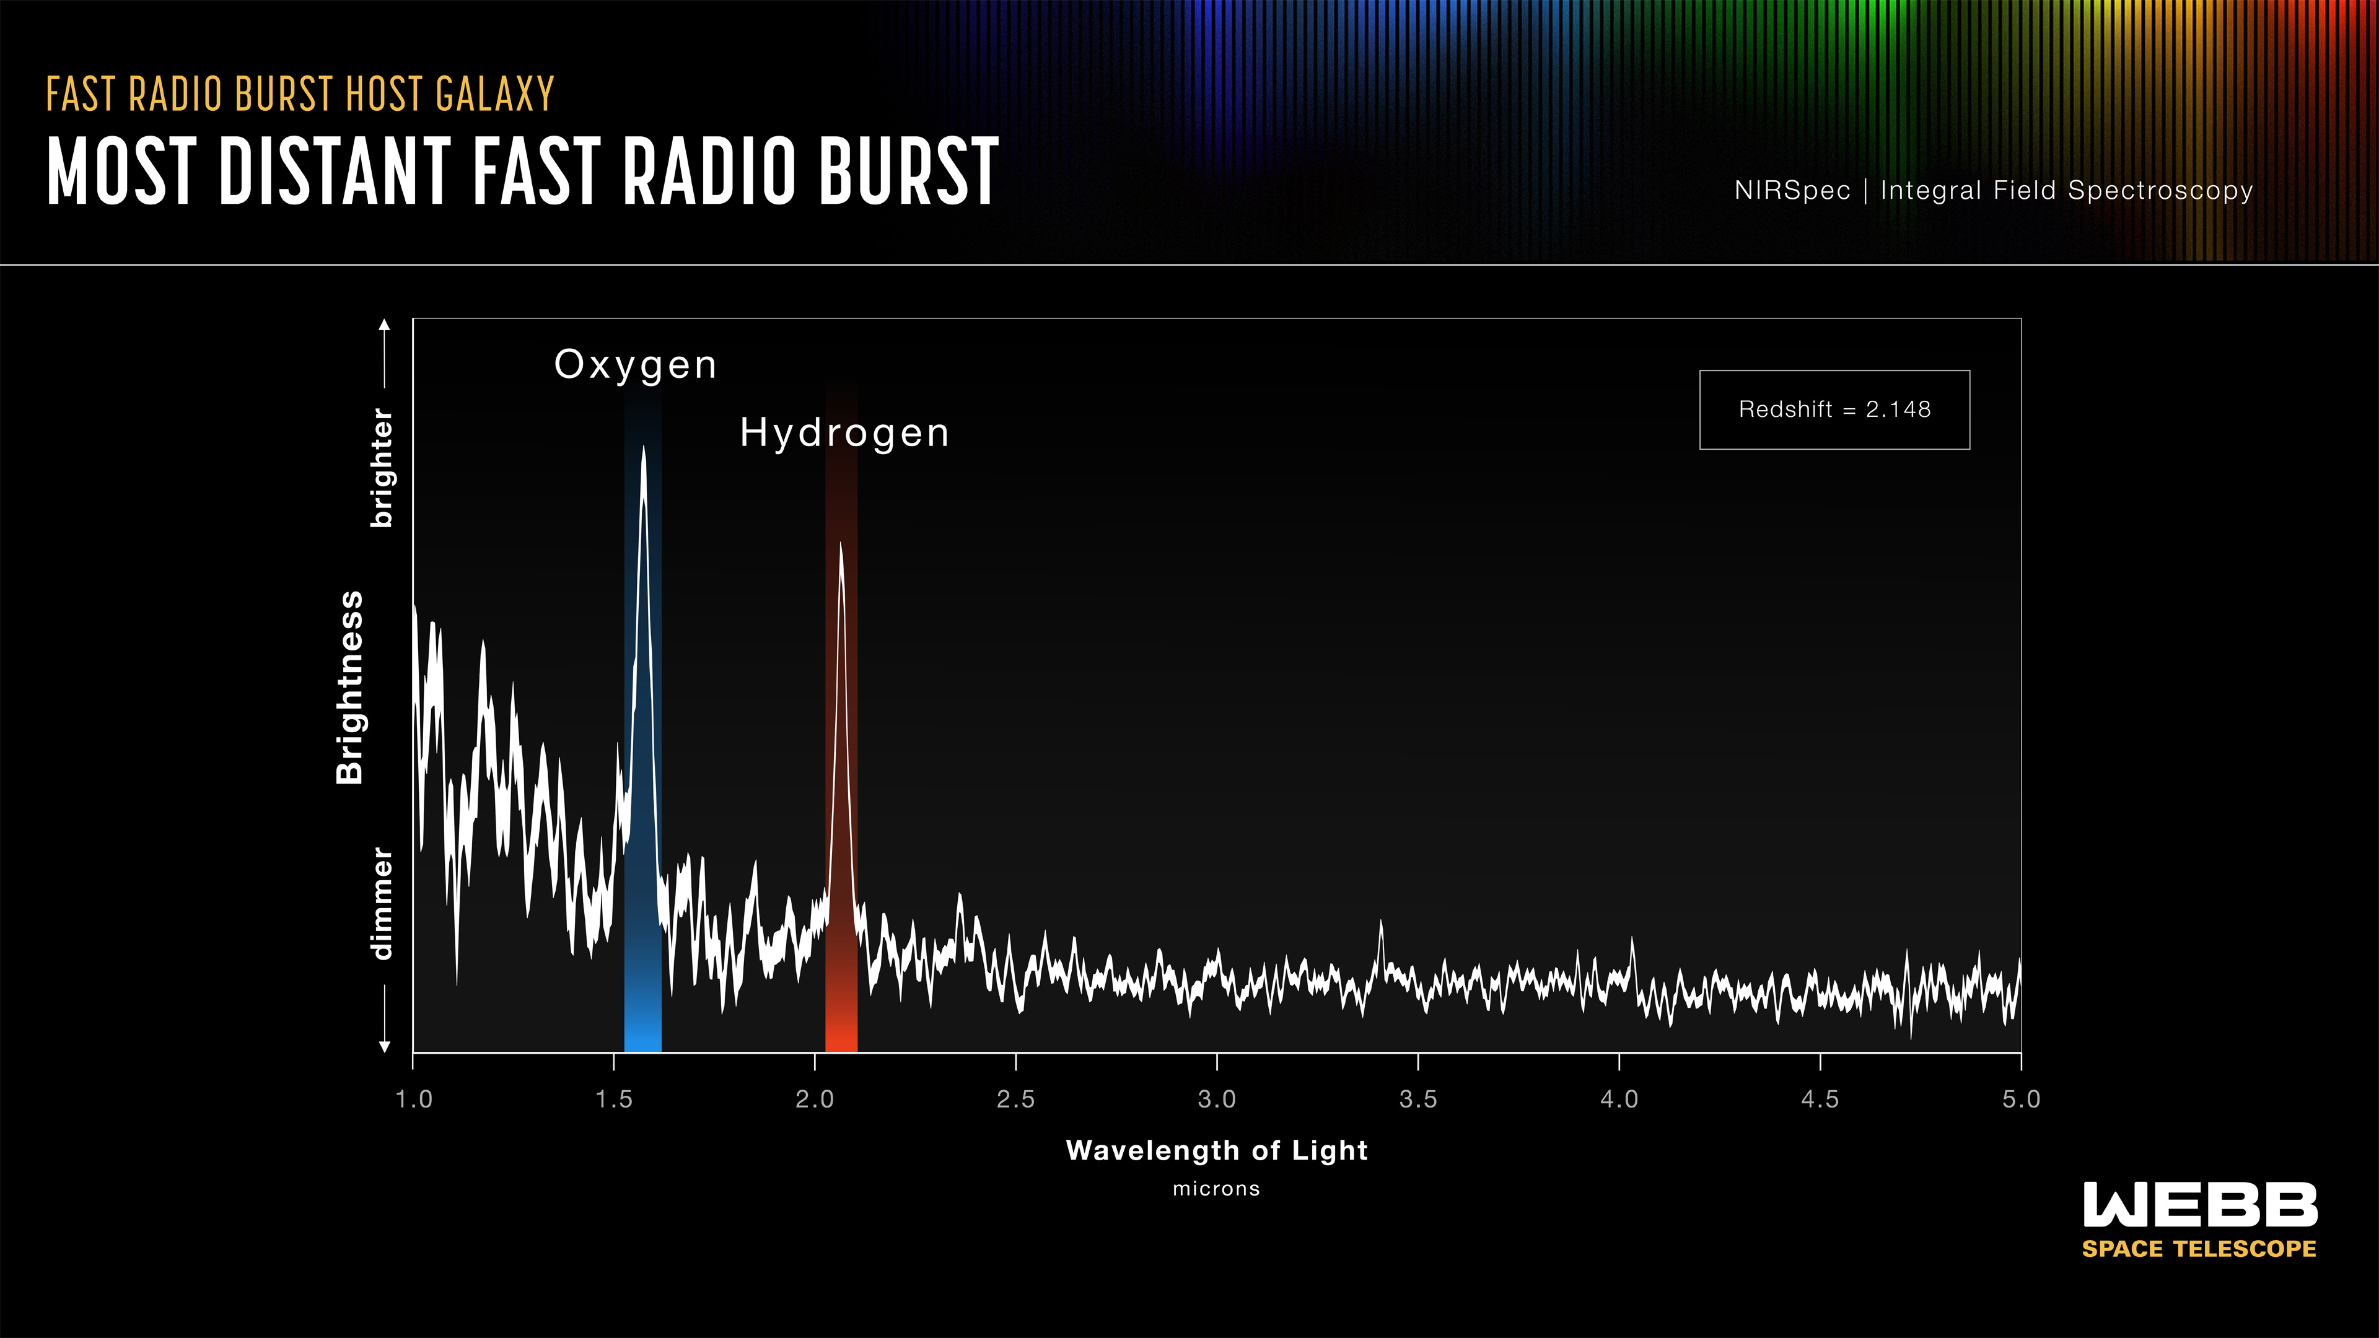The image size is (2379, 1338).
Task: Click the 'Wavelength of Light' axis title
Action: (x=1216, y=1150)
